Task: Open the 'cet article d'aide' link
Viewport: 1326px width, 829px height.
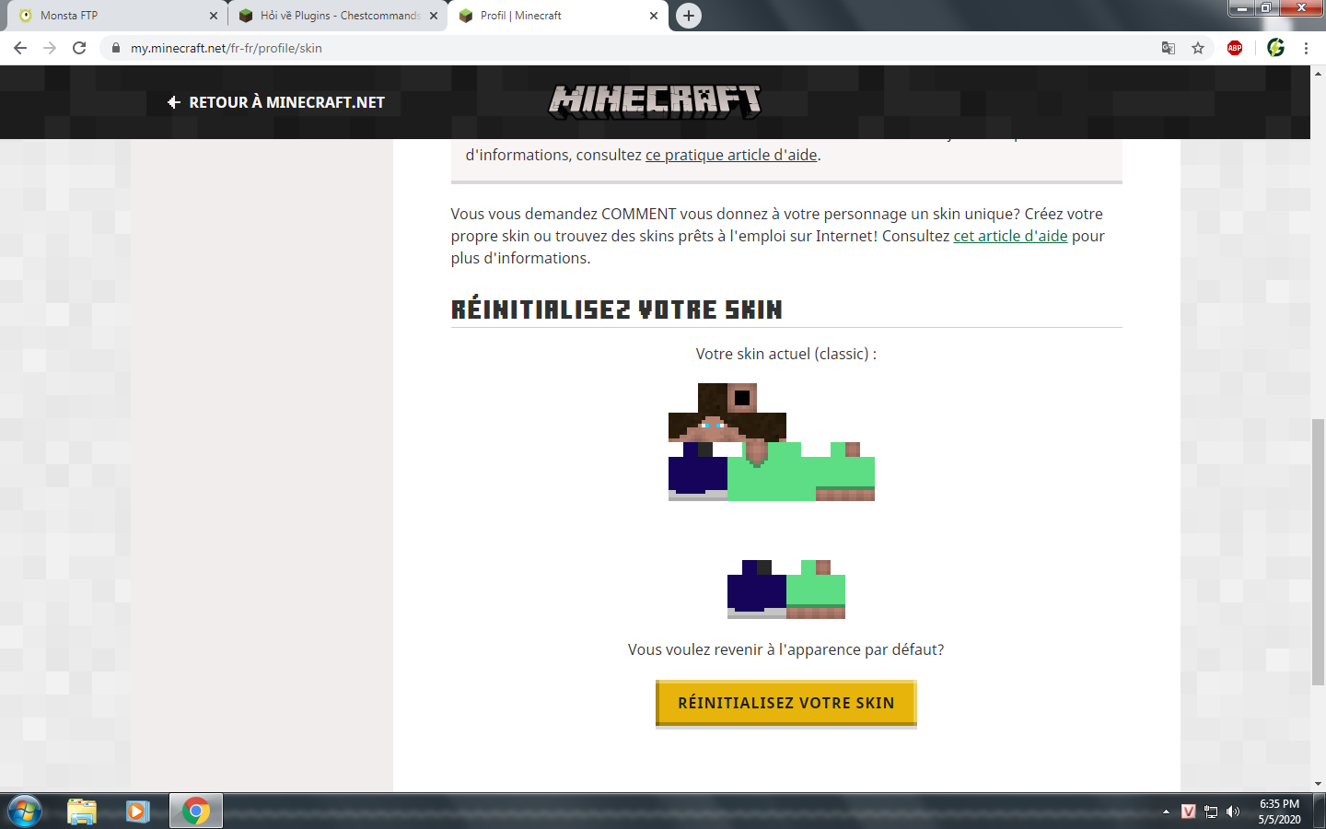Action: tap(1010, 236)
